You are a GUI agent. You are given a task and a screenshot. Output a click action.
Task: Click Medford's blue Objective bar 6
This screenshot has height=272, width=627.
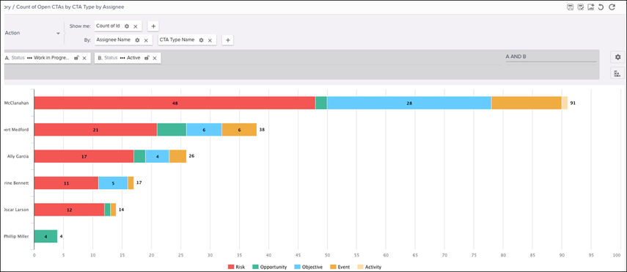(204, 130)
